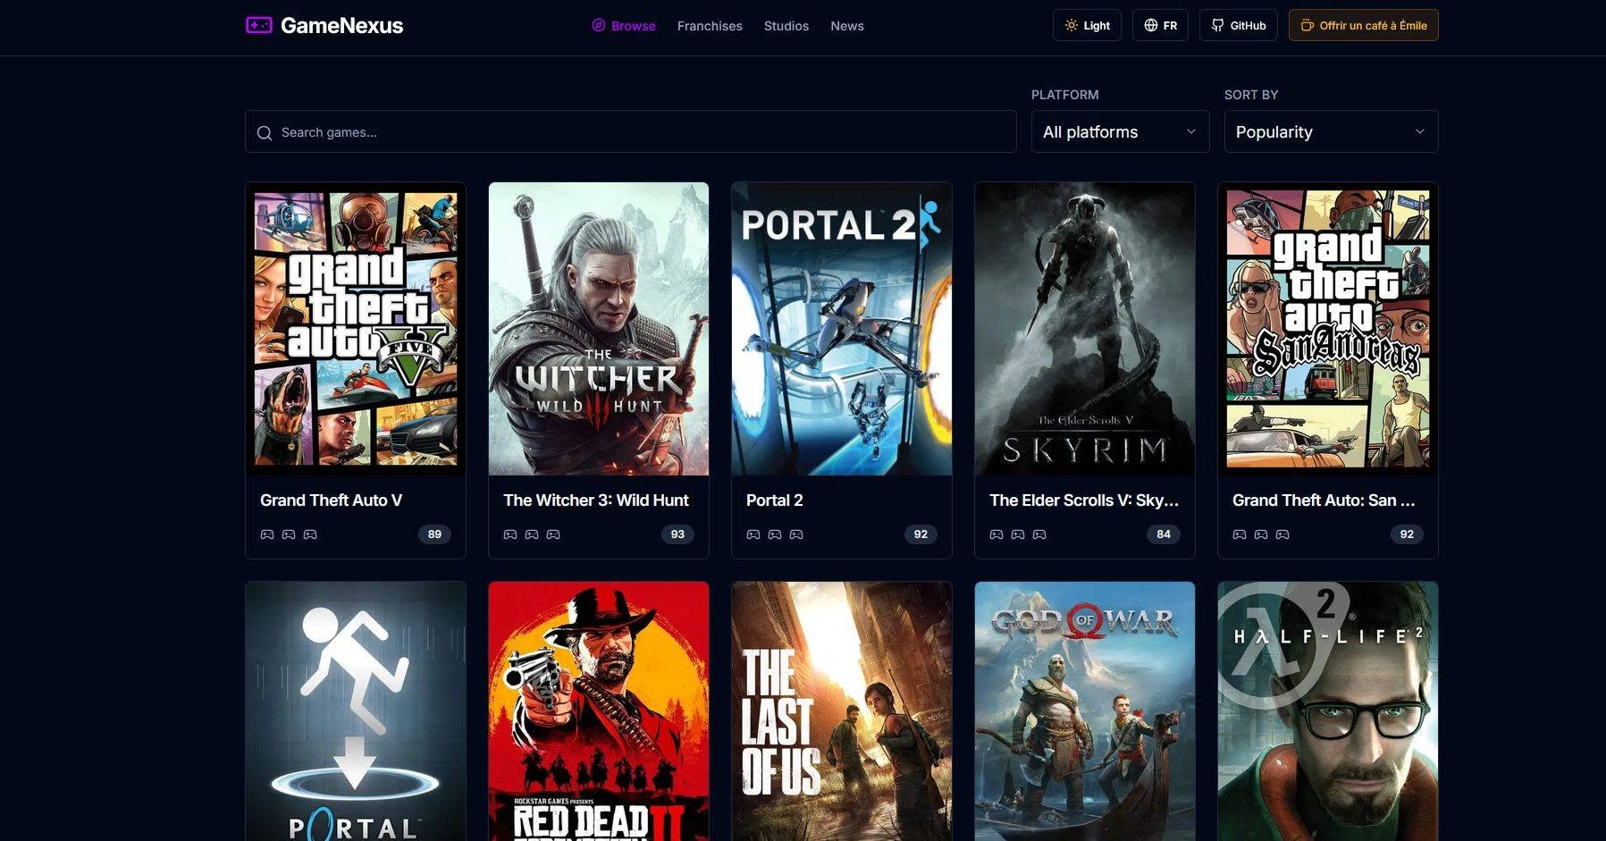This screenshot has height=841, width=1606.
Task: Click the GameNexus gamepad logo icon
Action: (x=258, y=25)
